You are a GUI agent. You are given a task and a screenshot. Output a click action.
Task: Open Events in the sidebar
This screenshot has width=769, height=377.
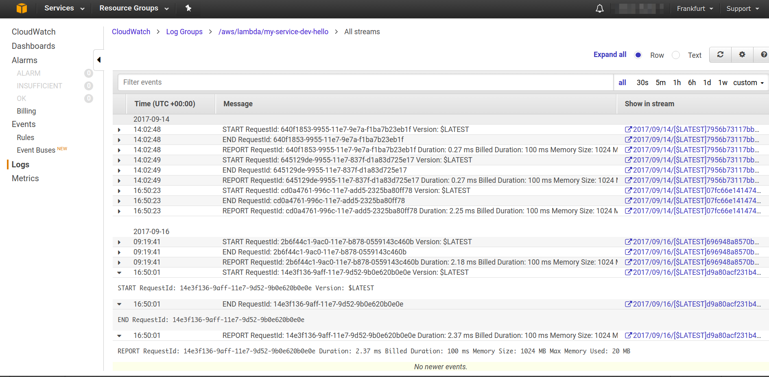[x=24, y=124]
